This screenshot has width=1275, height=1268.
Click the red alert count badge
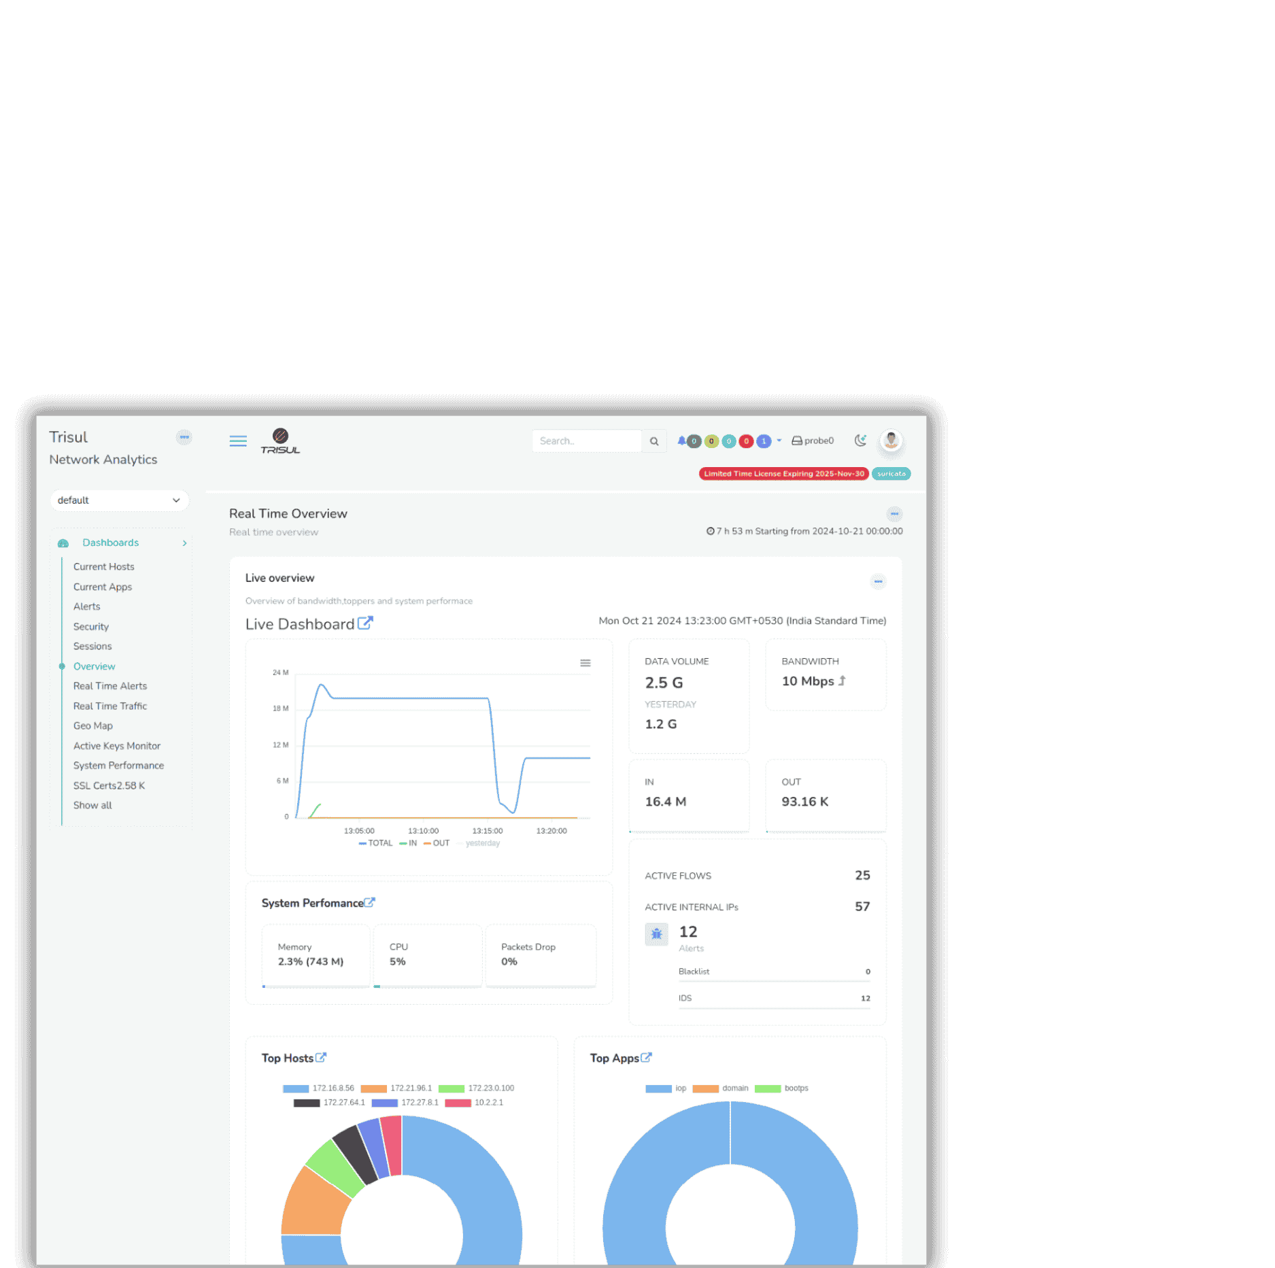[746, 441]
